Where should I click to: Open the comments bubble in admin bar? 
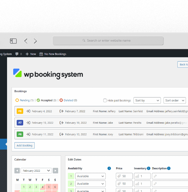click(19, 54)
